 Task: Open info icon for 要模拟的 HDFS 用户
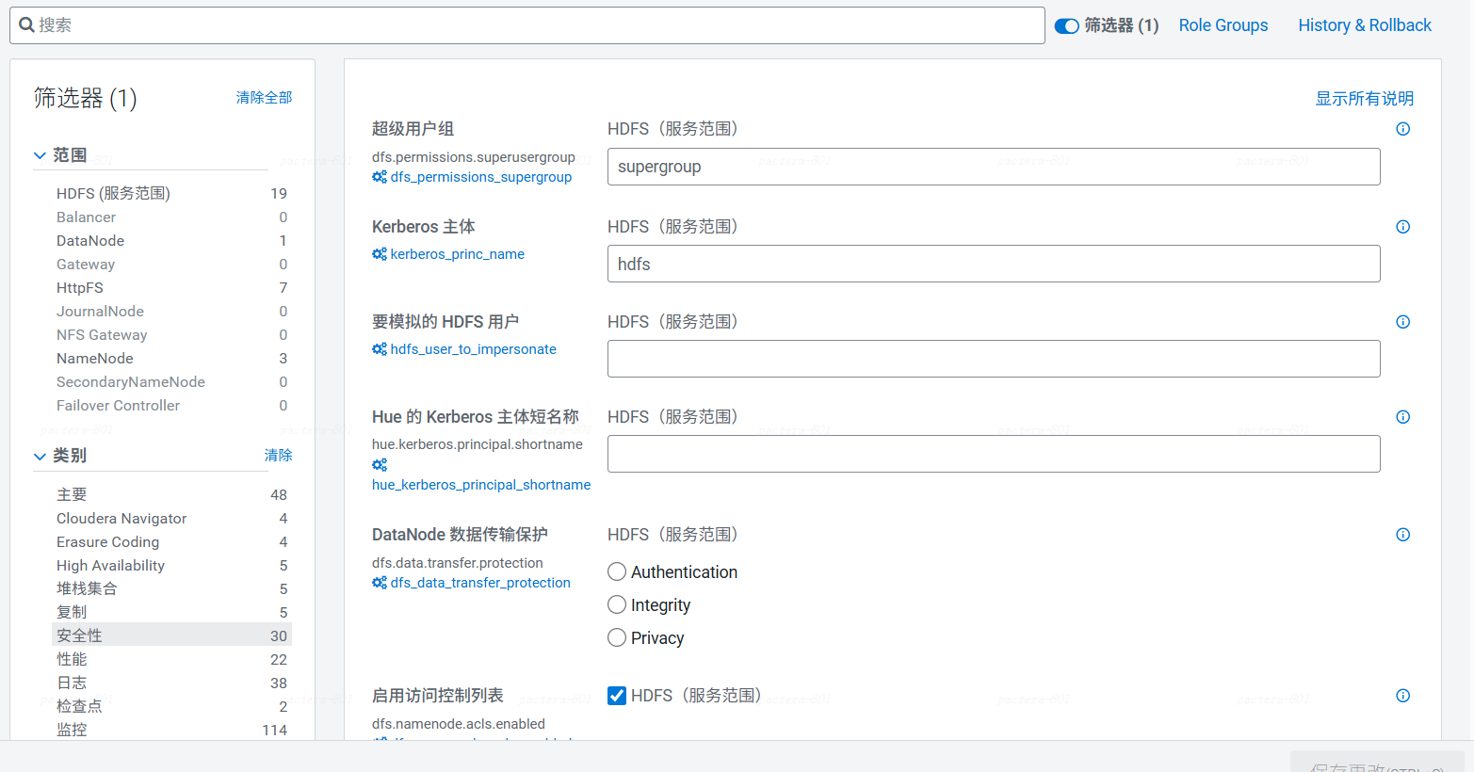(1402, 322)
